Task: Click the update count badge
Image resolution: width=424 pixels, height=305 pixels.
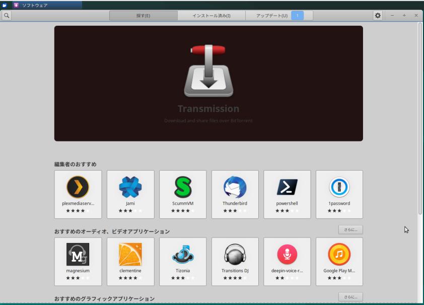Action: pos(298,16)
